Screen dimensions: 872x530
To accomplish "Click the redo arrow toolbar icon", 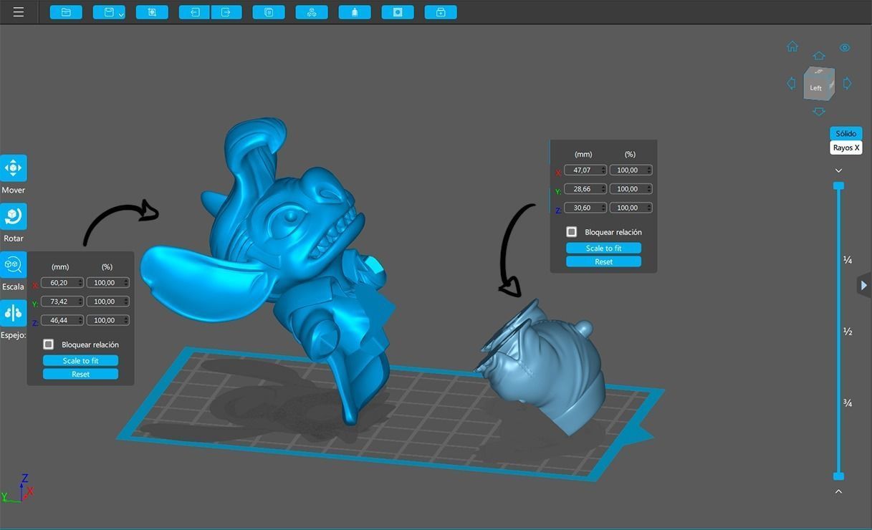I will tap(226, 12).
